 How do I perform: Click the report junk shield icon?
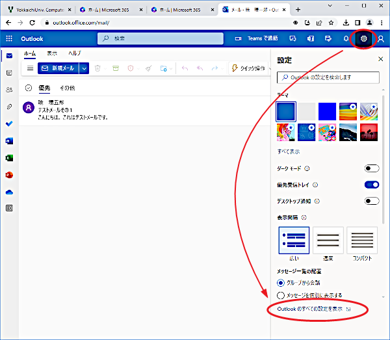tap(131, 68)
